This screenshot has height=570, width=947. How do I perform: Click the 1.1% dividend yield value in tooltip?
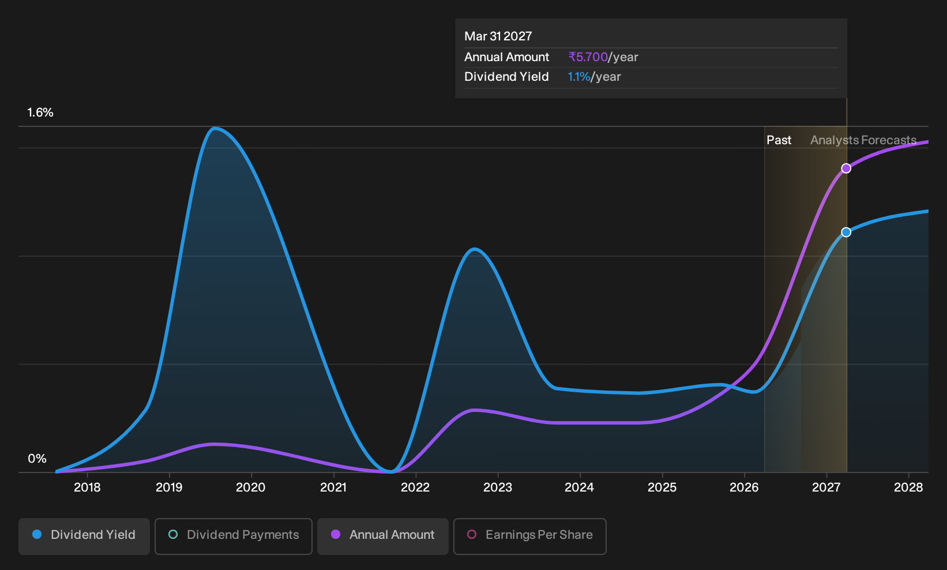pyautogui.click(x=579, y=77)
